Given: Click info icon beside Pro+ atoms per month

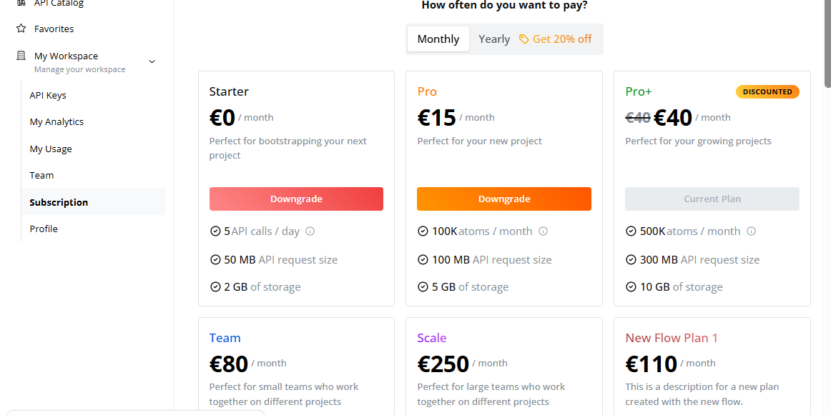Looking at the screenshot, I should click(751, 231).
